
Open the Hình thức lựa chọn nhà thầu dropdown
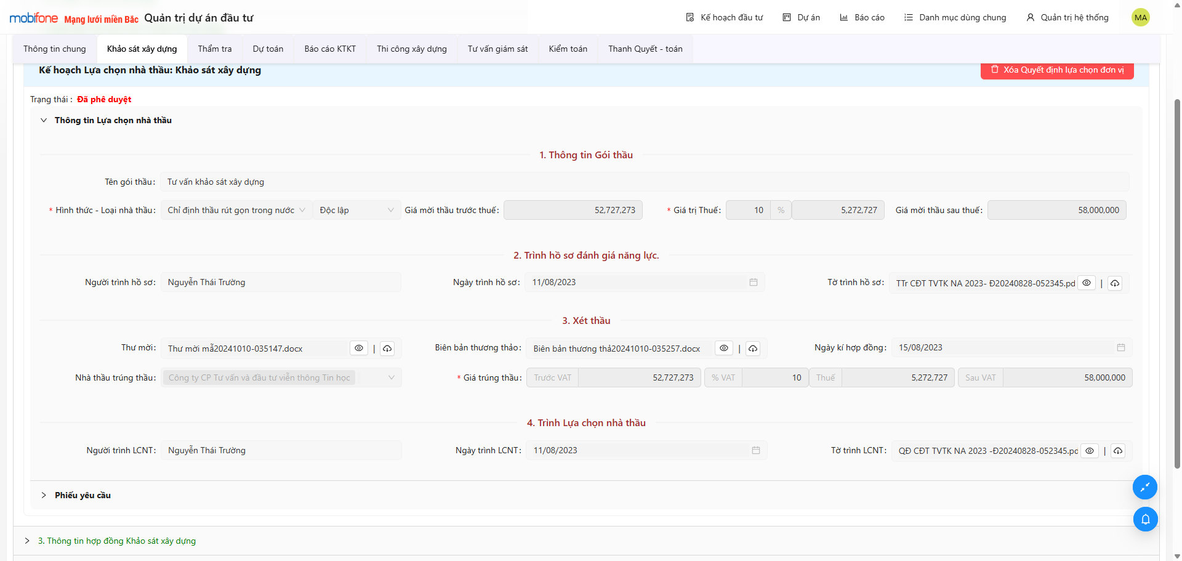(236, 210)
